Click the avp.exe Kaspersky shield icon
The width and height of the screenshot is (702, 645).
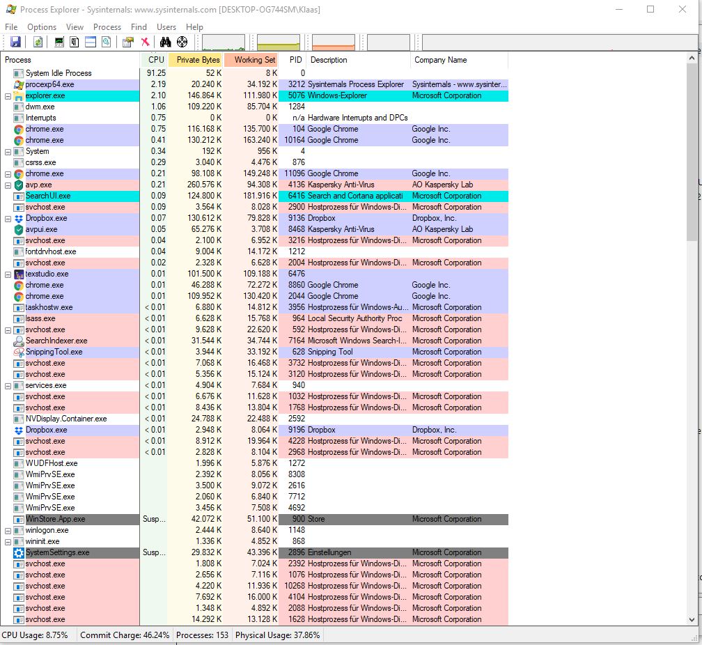pos(18,185)
